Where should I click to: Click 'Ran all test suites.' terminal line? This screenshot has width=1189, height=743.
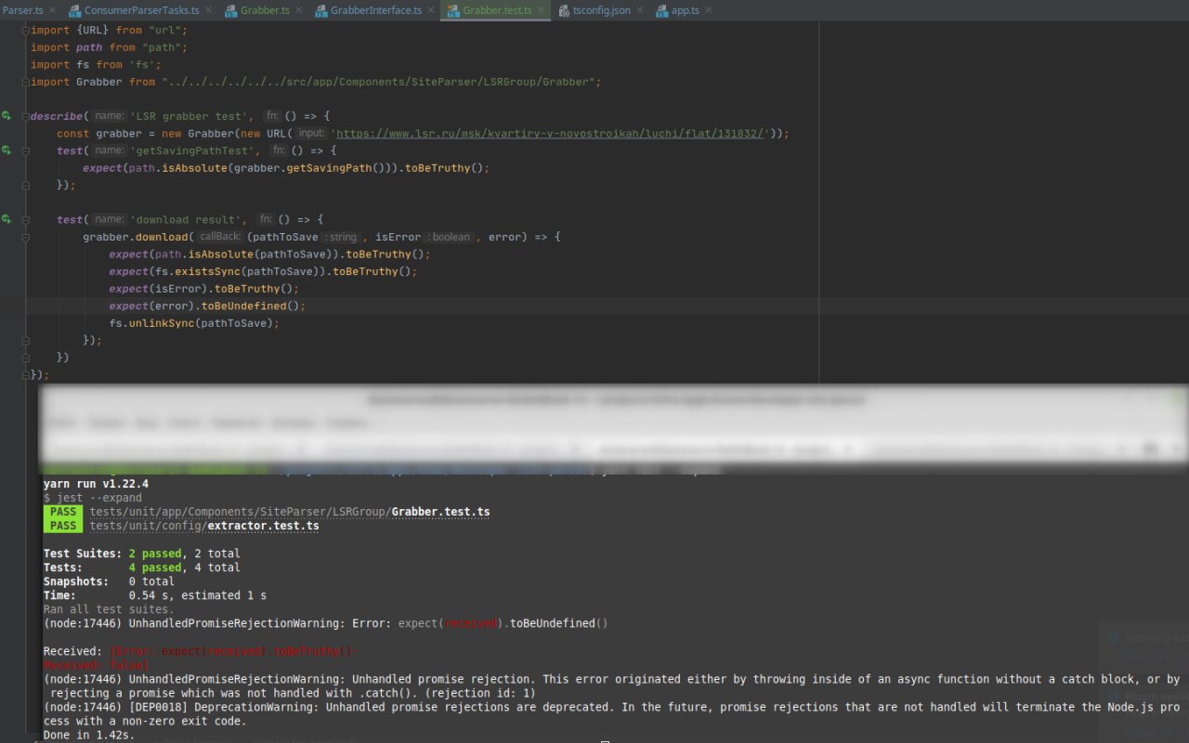click(x=109, y=609)
